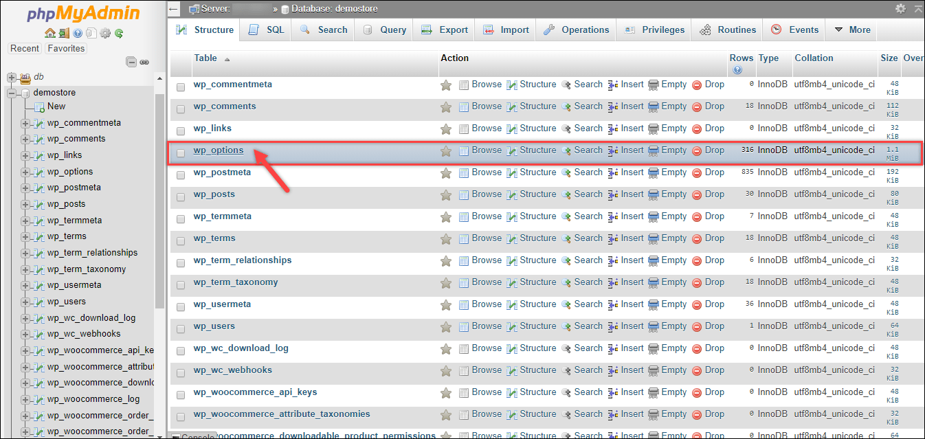This screenshot has height=439, width=925.
Task: Open the Console bar at bottom
Action: [193, 436]
